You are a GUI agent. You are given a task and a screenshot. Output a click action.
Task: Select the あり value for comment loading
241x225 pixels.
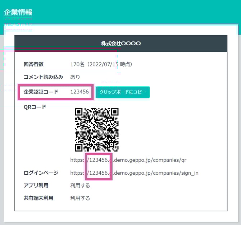[75, 77]
